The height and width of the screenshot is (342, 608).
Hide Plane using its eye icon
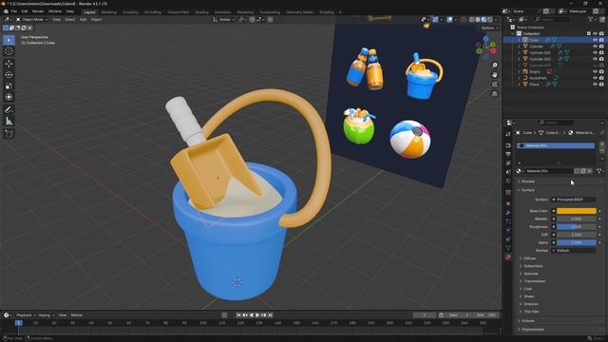point(595,85)
